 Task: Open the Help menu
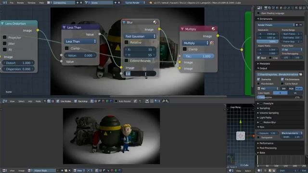click(x=41, y=3)
